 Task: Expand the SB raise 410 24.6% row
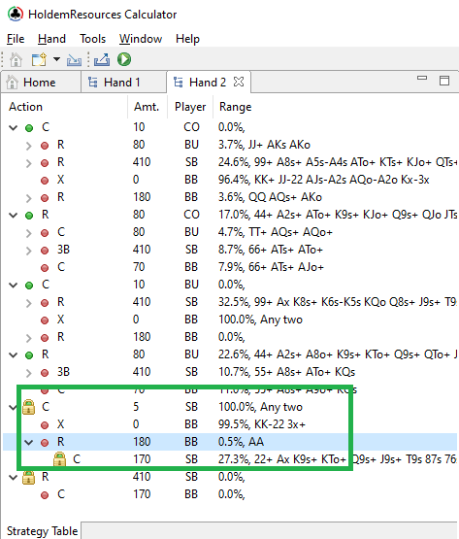pyautogui.click(x=29, y=163)
